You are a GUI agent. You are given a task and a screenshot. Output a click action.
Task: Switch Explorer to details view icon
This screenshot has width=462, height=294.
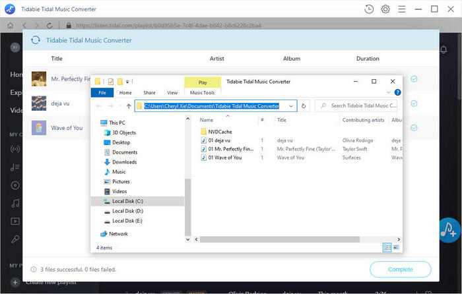click(387, 247)
